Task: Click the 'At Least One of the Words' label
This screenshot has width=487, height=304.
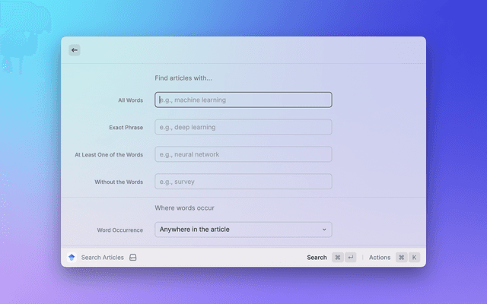Action: point(109,155)
